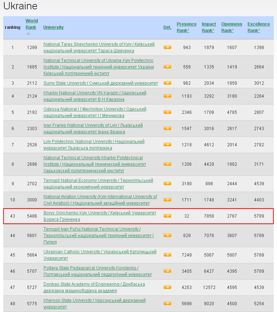The image size is (277, 312).
Task: Click the Det. column header
Action: (x=167, y=27)
